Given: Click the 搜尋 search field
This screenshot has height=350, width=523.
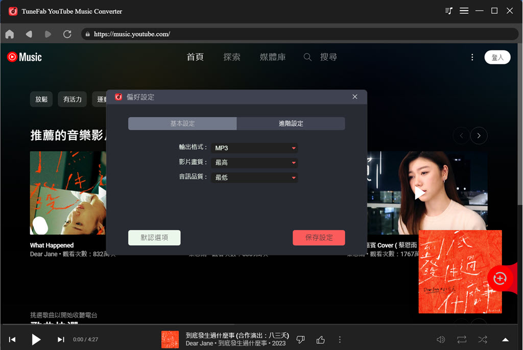Looking at the screenshot, I should [328, 57].
